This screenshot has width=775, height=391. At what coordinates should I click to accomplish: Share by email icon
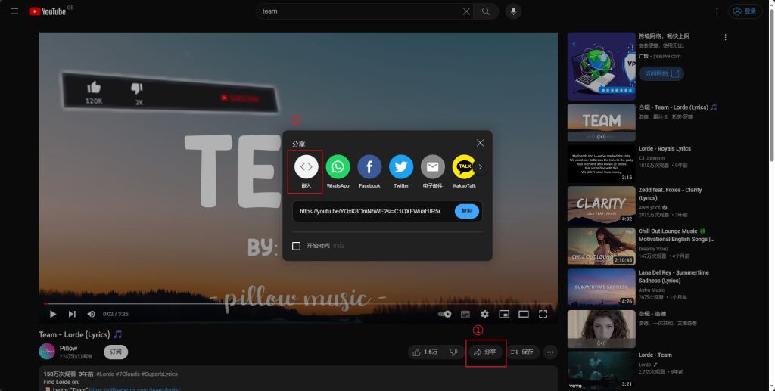click(432, 166)
